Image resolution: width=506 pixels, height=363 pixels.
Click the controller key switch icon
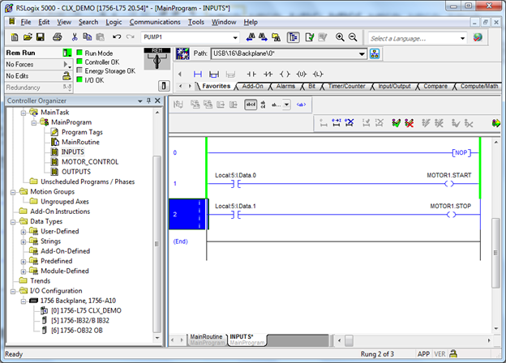(157, 59)
